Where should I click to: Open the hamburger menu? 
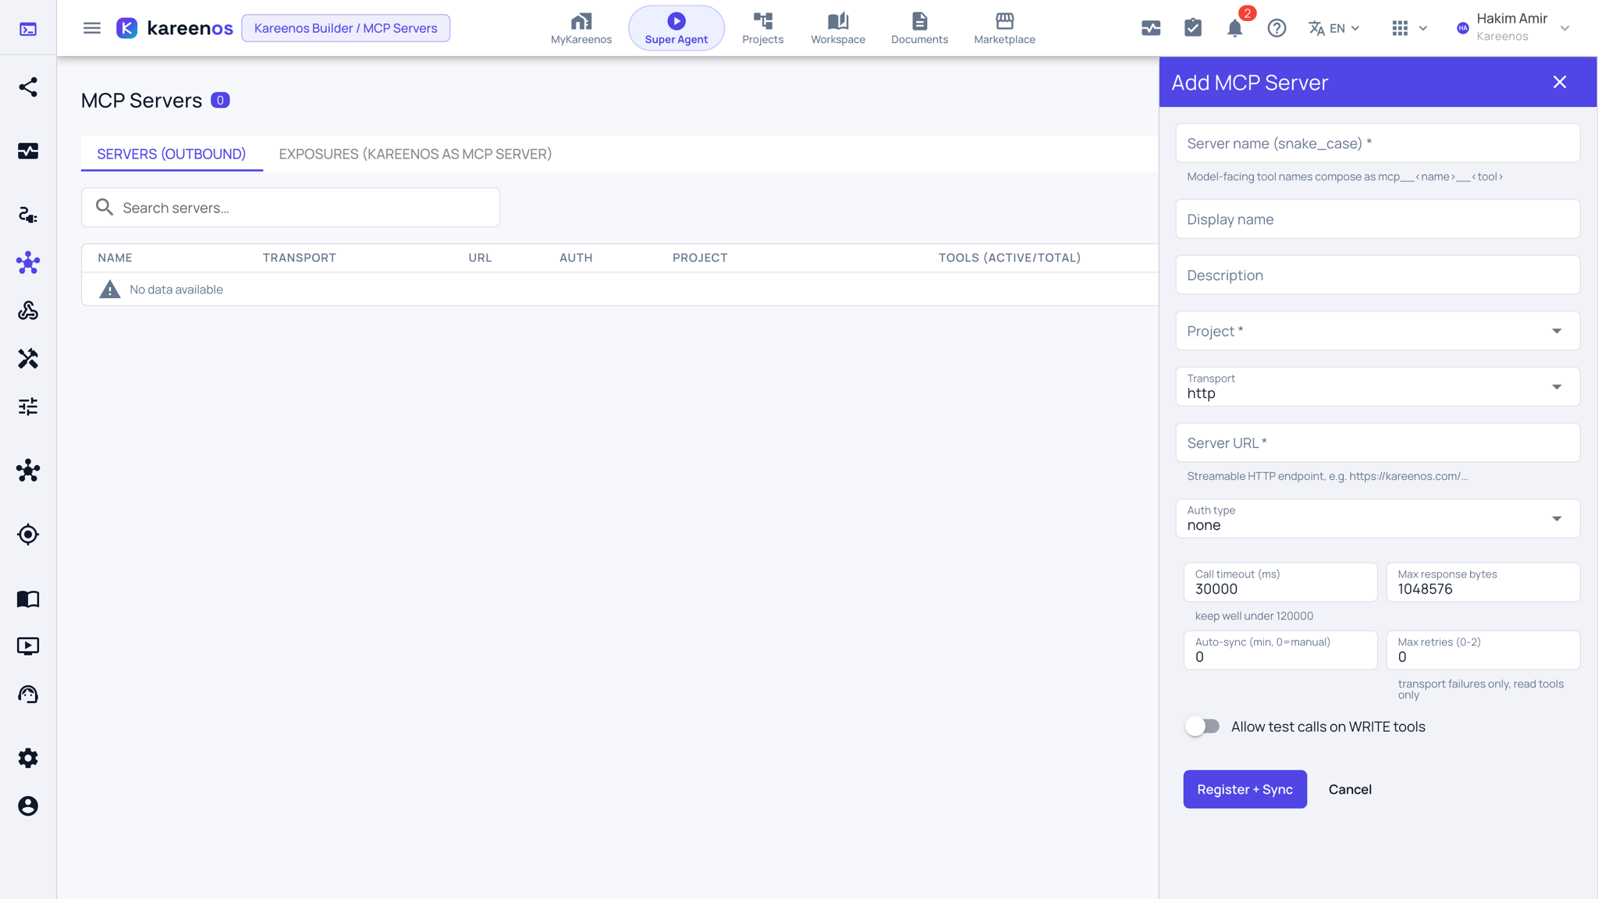coord(92,28)
